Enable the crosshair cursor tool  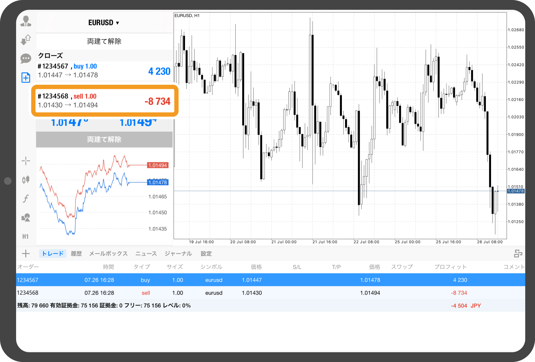26,161
